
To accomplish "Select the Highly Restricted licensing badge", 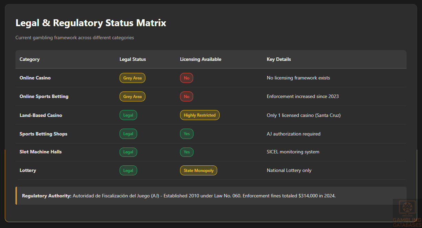I will point(199,115).
